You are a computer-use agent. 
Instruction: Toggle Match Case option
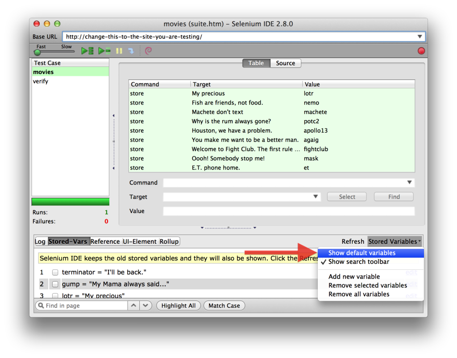coord(224,305)
